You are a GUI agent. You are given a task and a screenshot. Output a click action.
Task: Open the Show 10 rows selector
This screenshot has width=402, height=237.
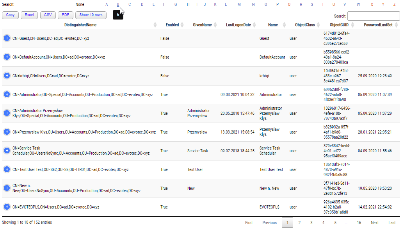[91, 15]
